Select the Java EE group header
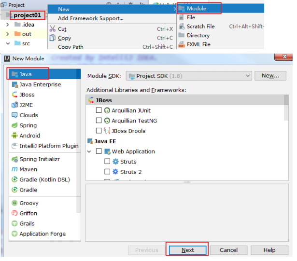Viewport: 297px width, 261px height. tap(105, 141)
